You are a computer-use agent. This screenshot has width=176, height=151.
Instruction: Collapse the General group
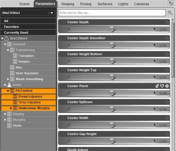pyautogui.click(x=5, y=44)
